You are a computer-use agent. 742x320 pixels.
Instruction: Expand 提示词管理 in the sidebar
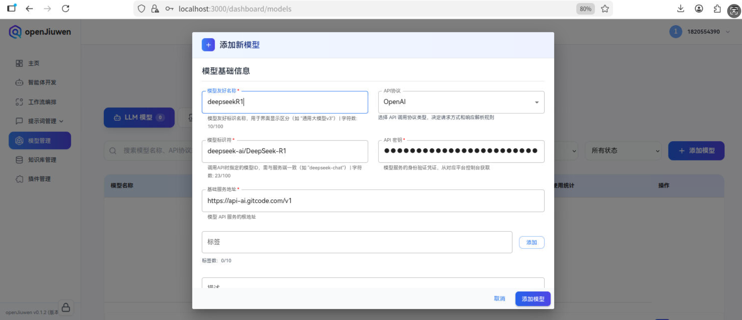[x=39, y=121]
